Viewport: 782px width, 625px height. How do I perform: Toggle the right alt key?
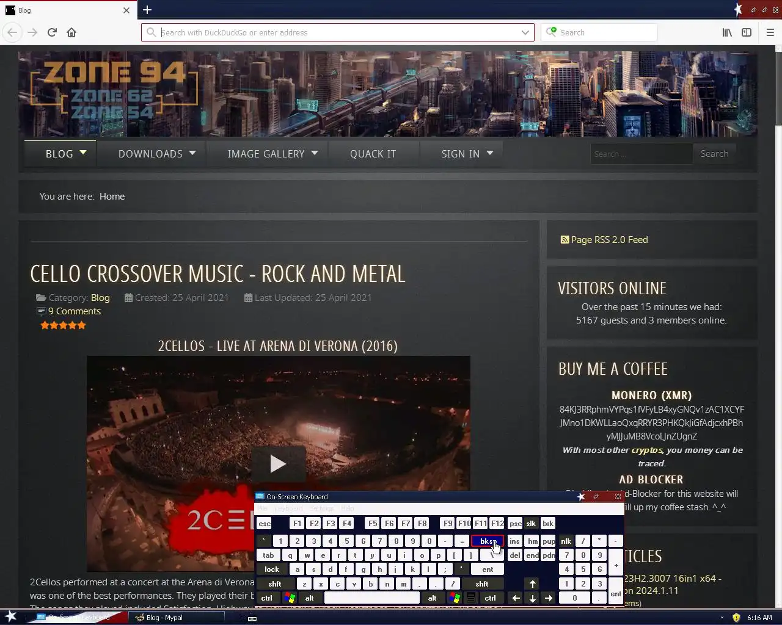[x=432, y=598]
